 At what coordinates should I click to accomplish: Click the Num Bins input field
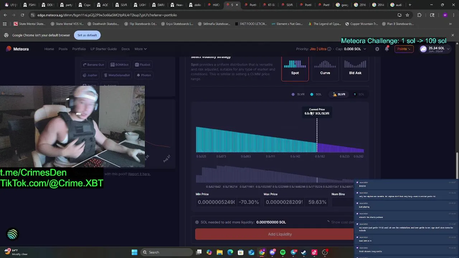coord(343,202)
